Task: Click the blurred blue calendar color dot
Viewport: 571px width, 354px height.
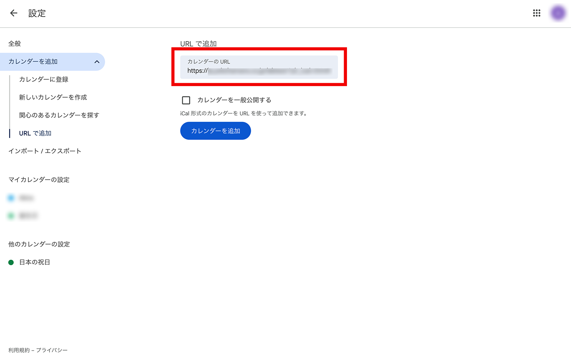Action: (11, 198)
